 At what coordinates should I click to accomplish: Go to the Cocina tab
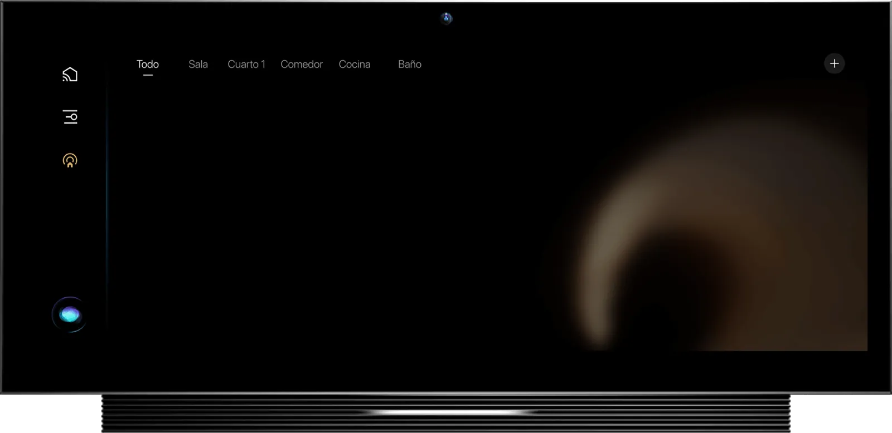pyautogui.click(x=355, y=64)
